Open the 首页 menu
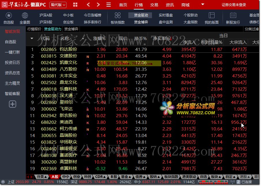The height and width of the screenshot is (186, 261). click(123, 5)
